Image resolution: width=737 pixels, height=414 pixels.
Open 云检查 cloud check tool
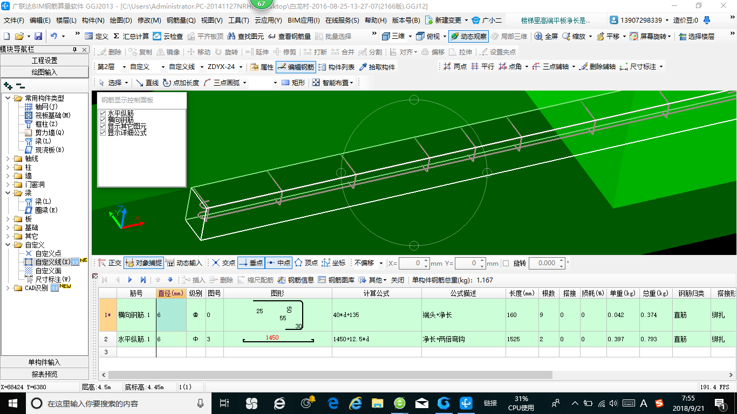168,37
